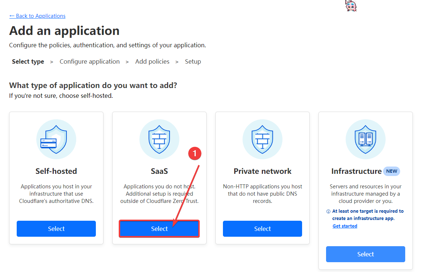Viewport: 423px width, 272px height.
Task: Click the info icon beside the target requirement notice
Action: click(328, 211)
